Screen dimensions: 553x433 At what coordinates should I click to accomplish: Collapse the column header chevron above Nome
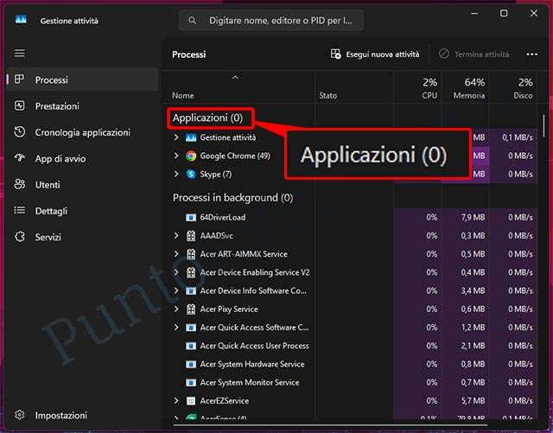click(x=234, y=78)
